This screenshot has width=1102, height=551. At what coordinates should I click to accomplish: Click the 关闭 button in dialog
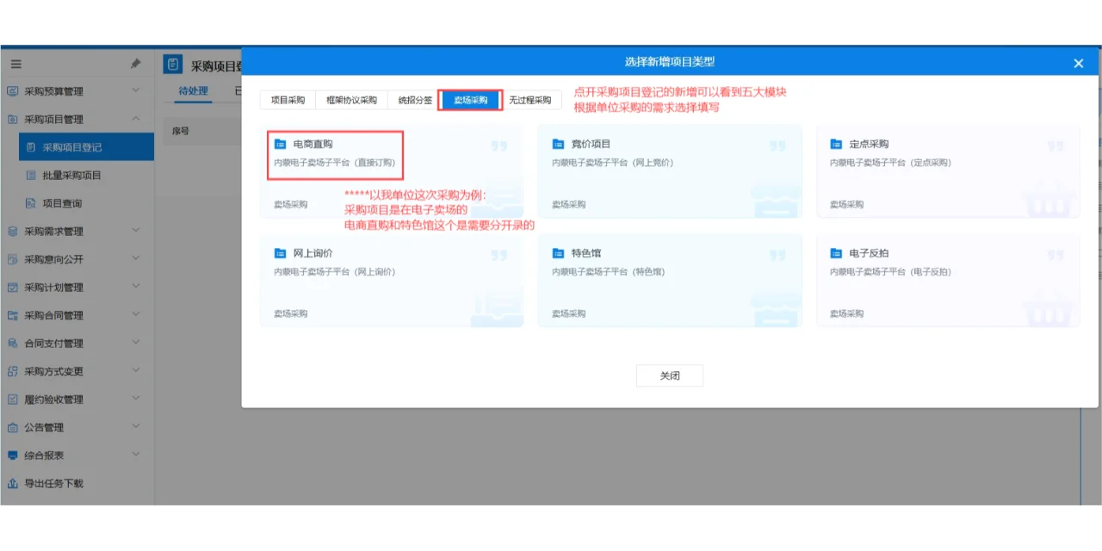[x=670, y=375]
